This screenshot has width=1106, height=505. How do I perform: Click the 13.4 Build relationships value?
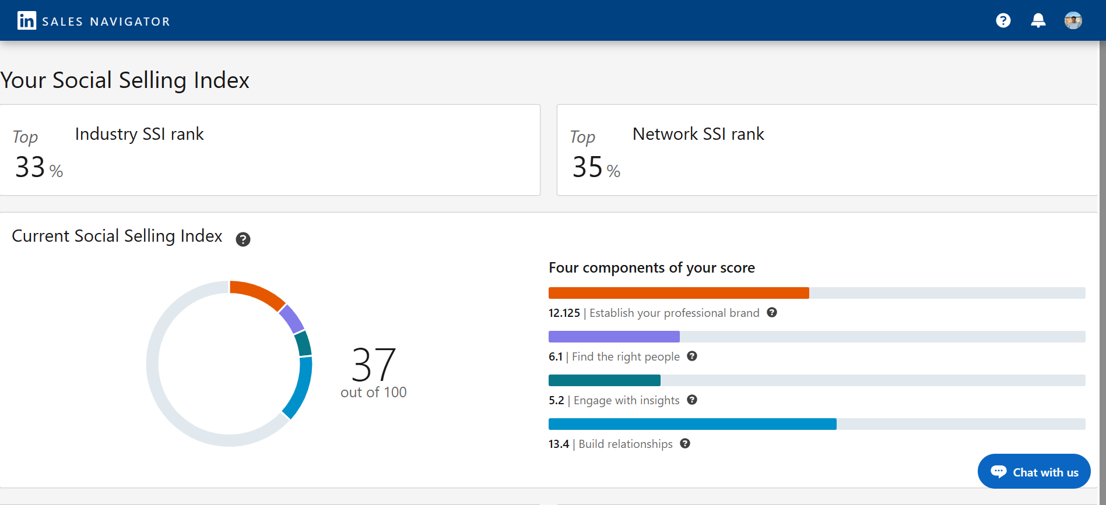coord(559,444)
